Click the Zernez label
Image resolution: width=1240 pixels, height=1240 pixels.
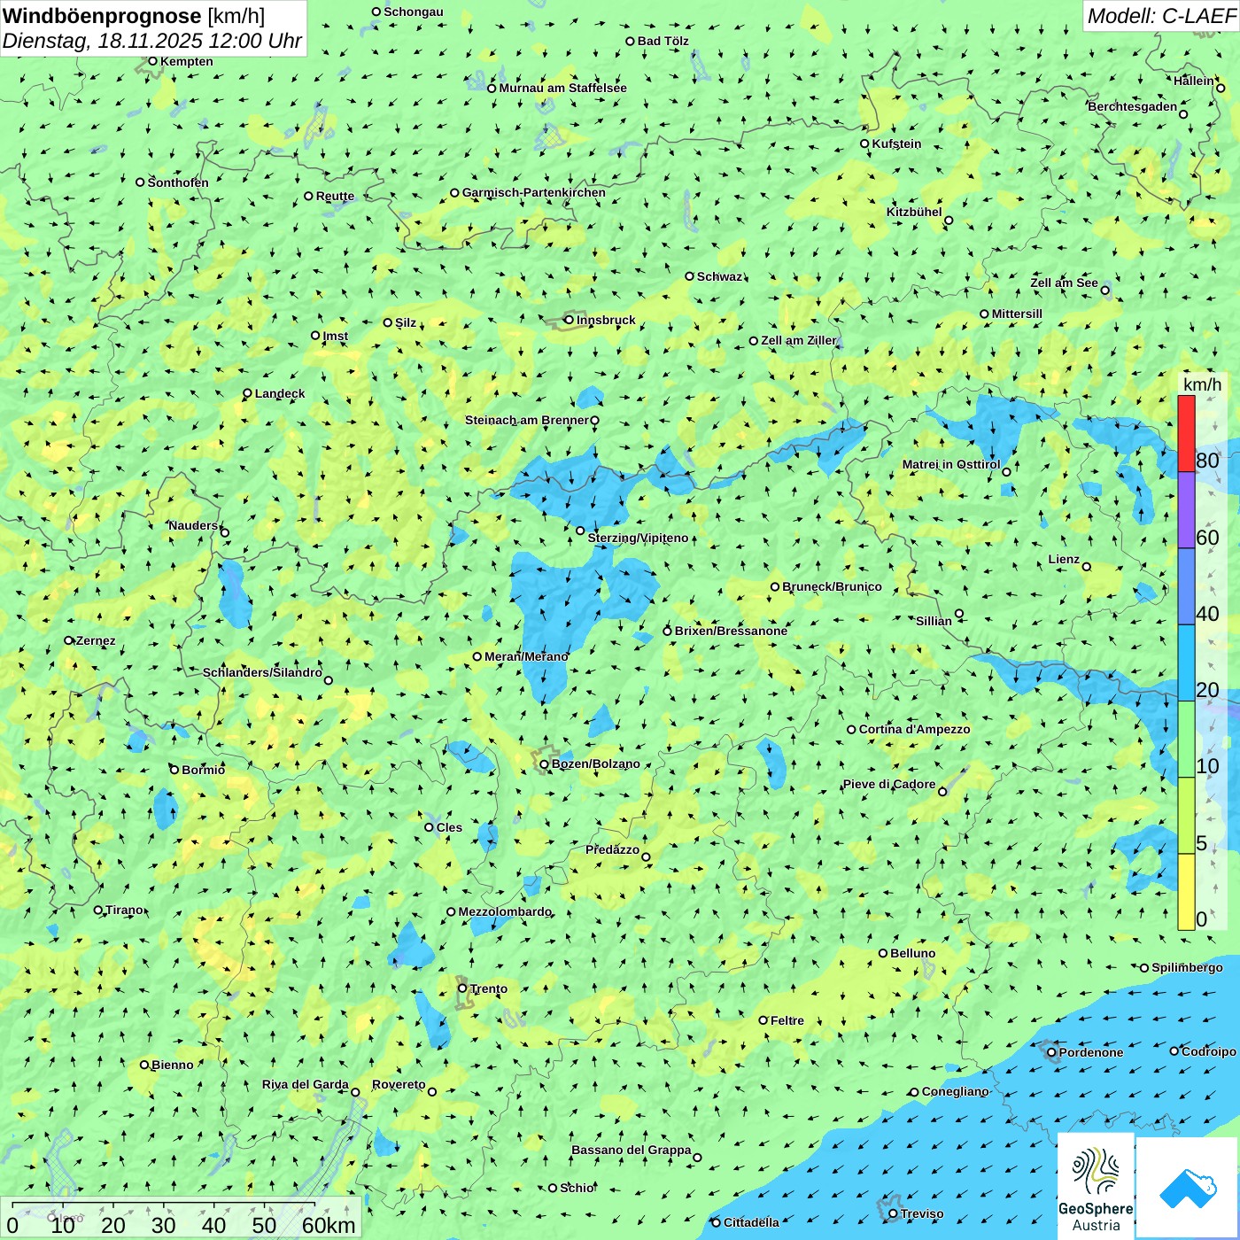coord(96,640)
